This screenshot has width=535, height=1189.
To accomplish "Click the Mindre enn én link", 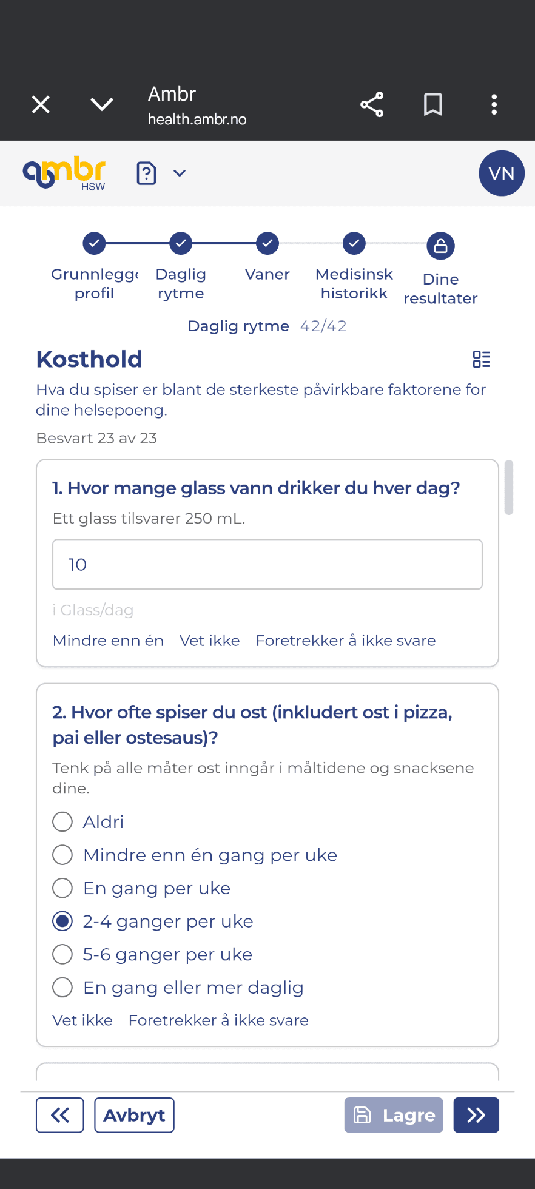I will click(108, 641).
